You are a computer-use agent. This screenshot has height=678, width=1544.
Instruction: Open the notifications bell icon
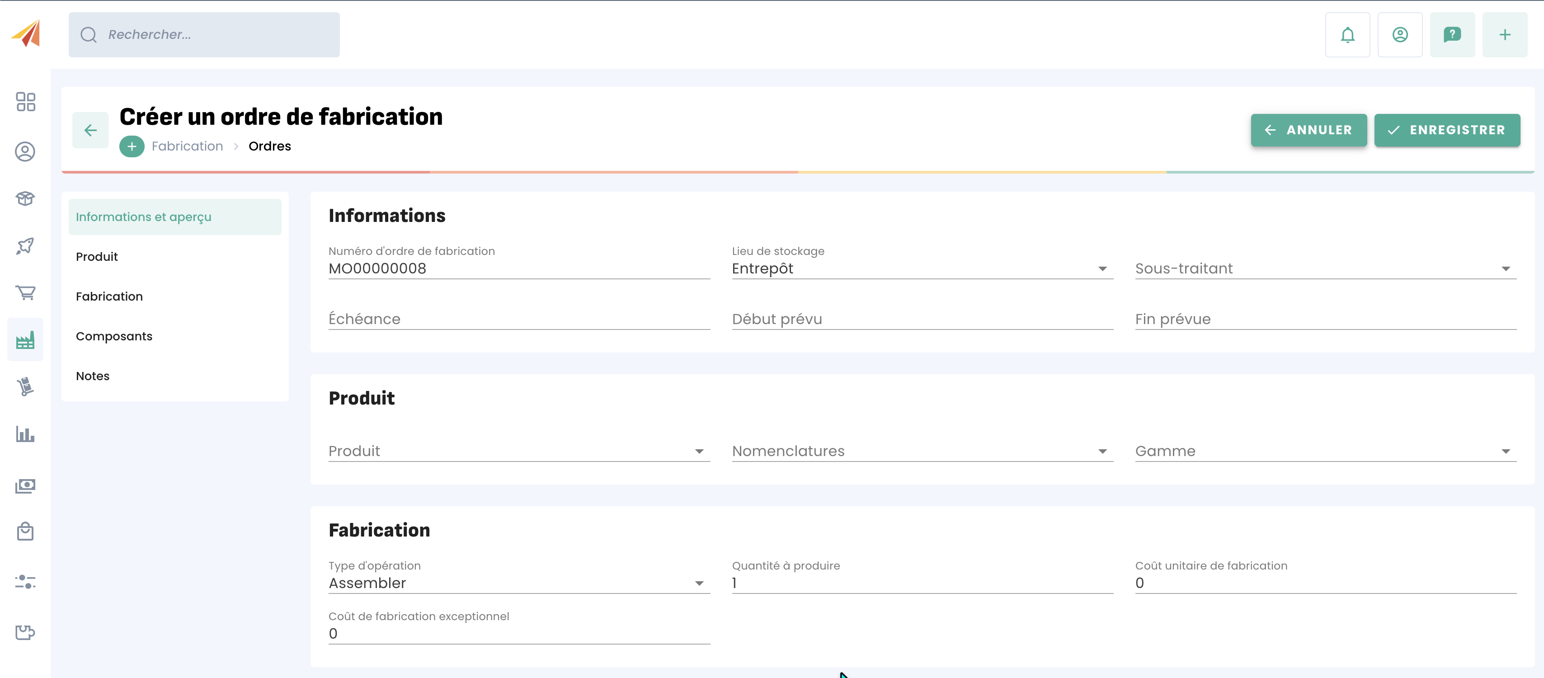1347,35
